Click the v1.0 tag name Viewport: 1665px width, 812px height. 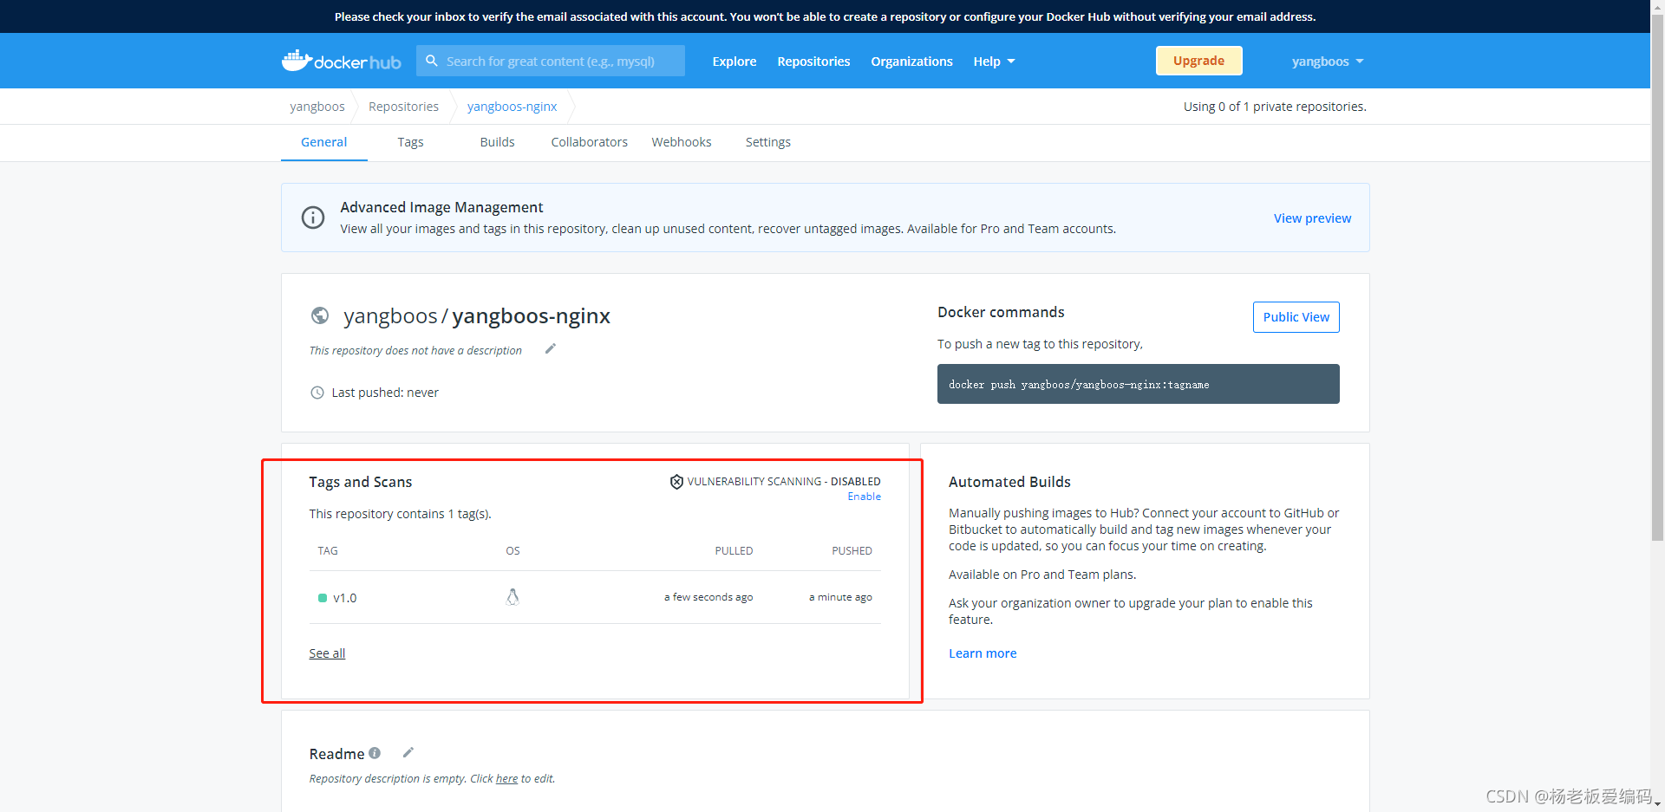[345, 598]
